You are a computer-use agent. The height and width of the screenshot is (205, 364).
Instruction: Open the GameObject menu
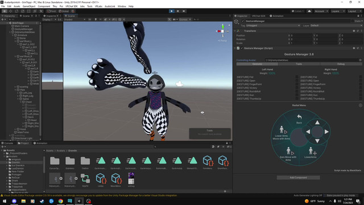[29, 6]
